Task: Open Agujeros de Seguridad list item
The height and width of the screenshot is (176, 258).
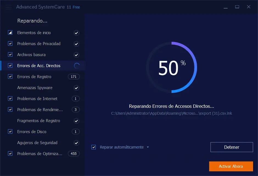Action: 43,142
